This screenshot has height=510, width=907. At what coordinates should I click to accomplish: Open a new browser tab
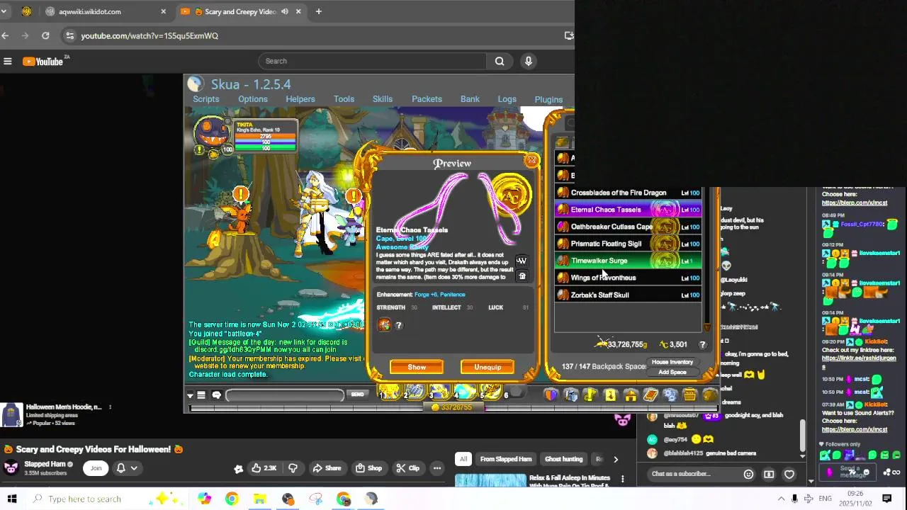coord(319,11)
